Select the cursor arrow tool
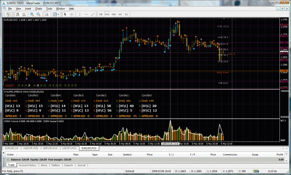 [65, 14]
